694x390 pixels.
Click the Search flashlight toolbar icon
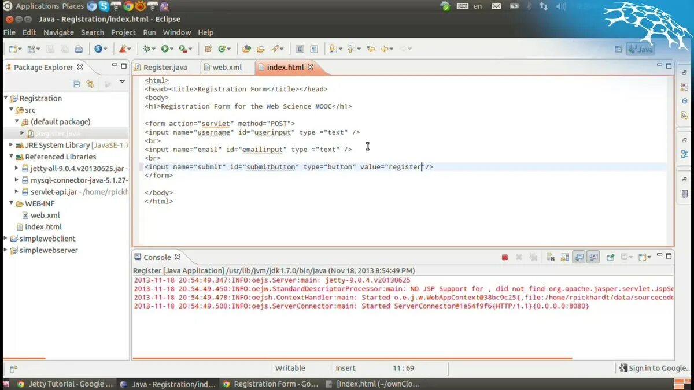pos(275,49)
